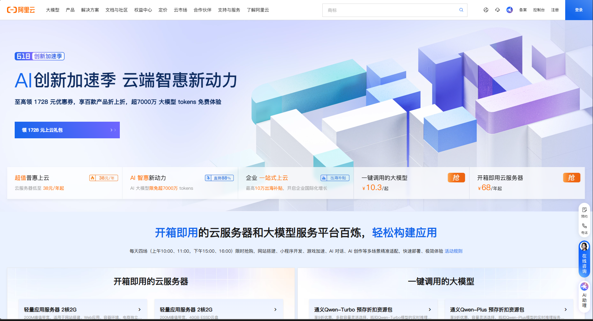
Task: Click the 登录 button
Action: (579, 10)
